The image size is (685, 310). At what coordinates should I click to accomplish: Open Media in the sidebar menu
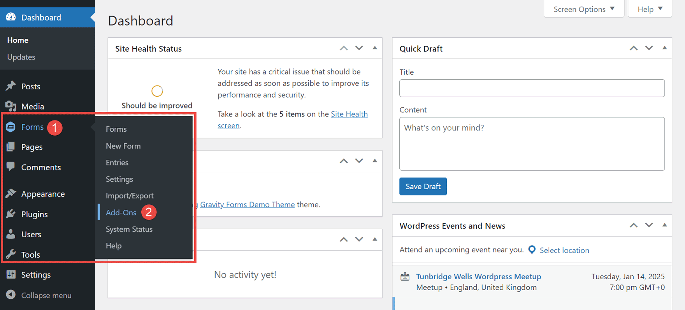(33, 106)
